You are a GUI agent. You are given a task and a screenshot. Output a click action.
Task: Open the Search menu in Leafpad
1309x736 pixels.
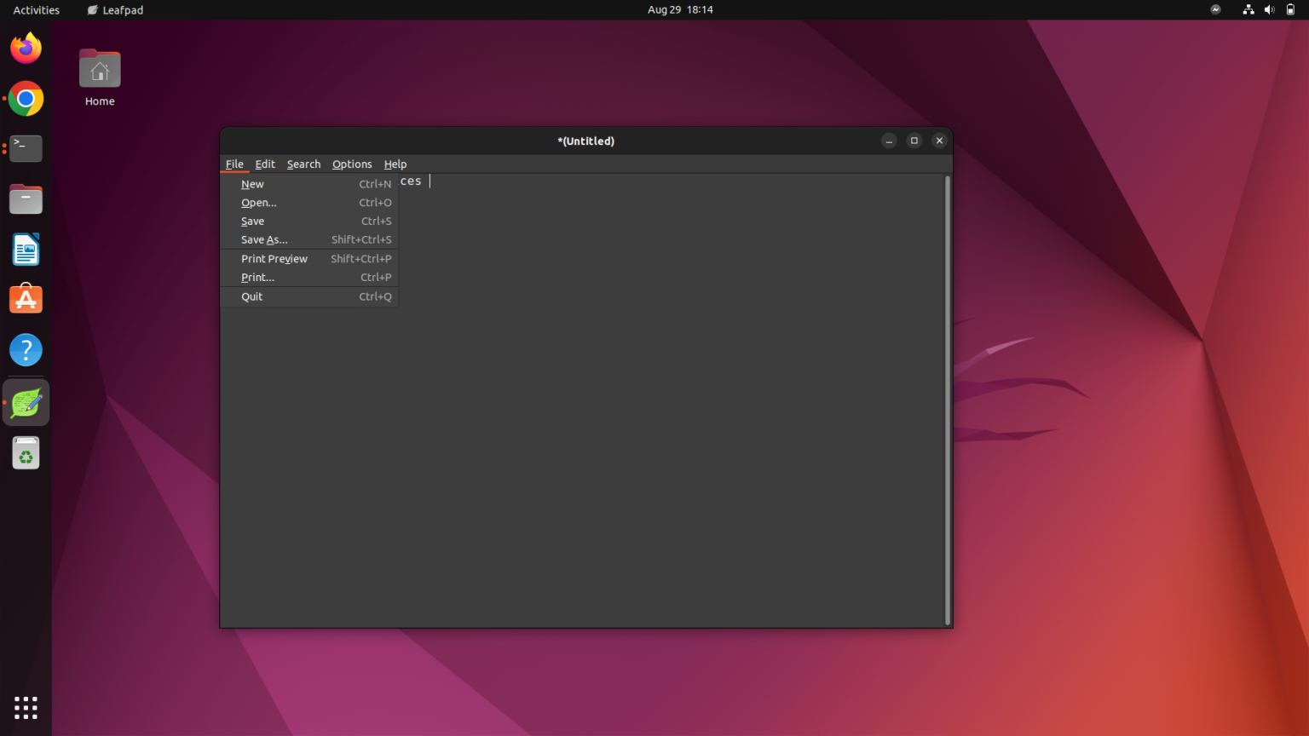(x=303, y=164)
